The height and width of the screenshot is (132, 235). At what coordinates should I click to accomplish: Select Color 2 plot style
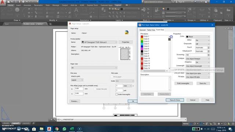click(x=146, y=39)
